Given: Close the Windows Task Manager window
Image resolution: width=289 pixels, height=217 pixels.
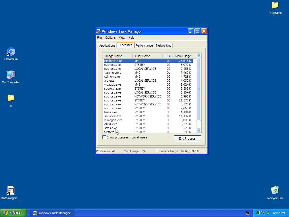Looking at the screenshot, I should tap(204, 31).
